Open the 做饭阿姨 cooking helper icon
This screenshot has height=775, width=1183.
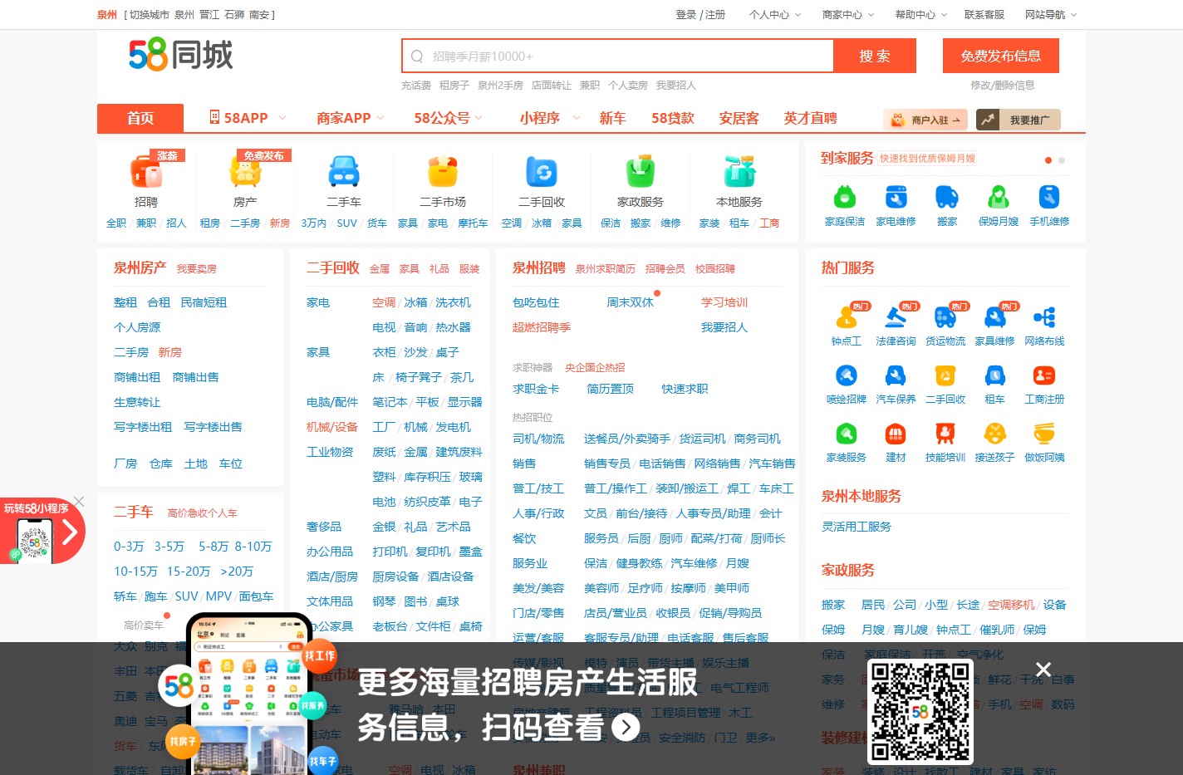coord(1044,434)
